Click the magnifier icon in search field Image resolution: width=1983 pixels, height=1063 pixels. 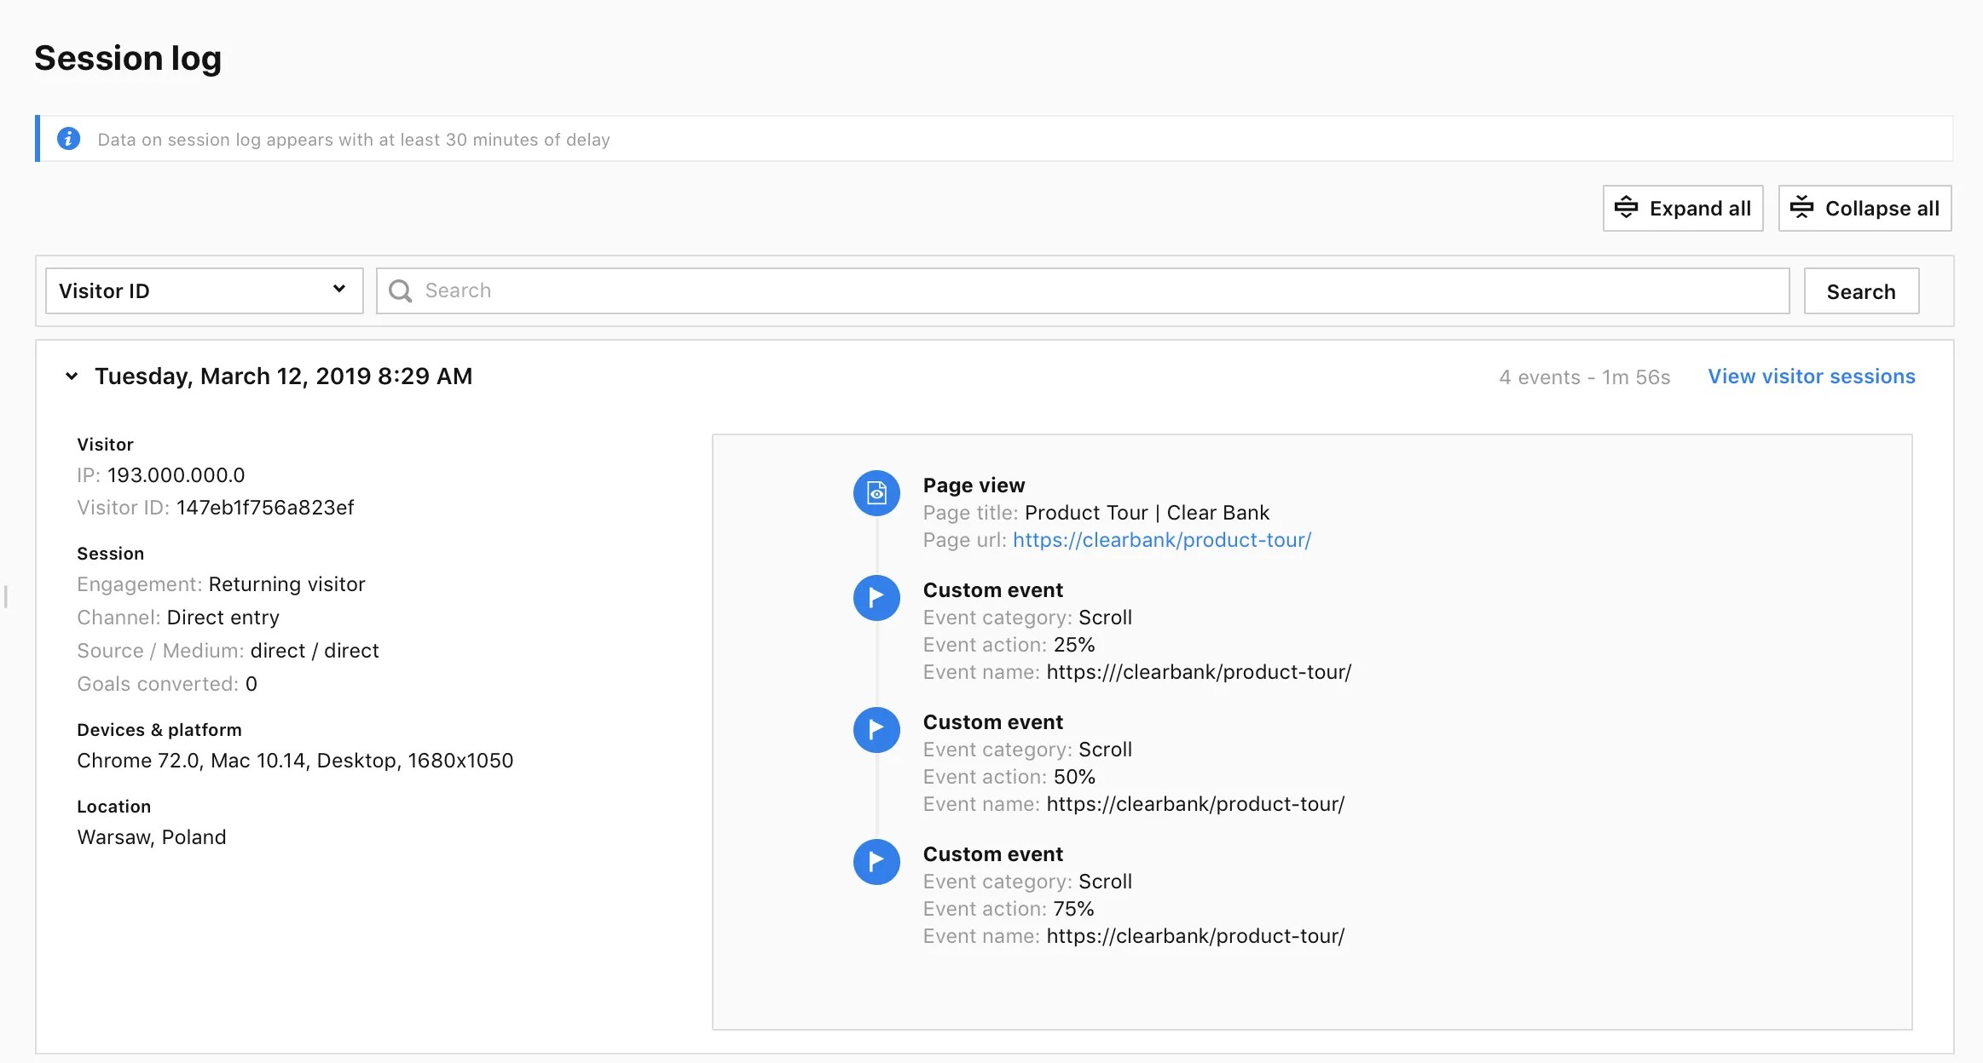point(400,291)
